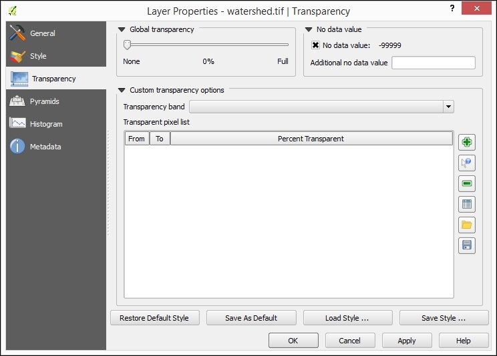Click Restore Default Style button
Image resolution: width=497 pixels, height=356 pixels.
pyautogui.click(x=155, y=318)
